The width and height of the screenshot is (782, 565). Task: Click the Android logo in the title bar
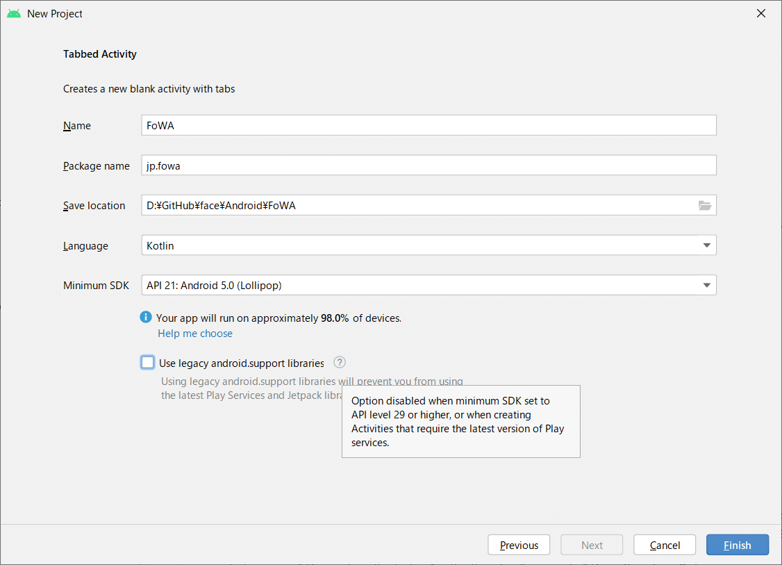(14, 13)
